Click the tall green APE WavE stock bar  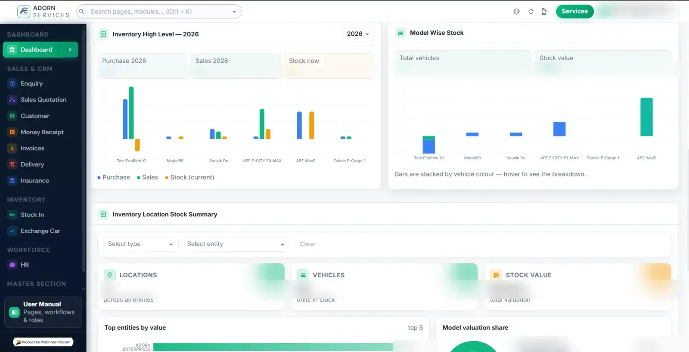(646, 117)
